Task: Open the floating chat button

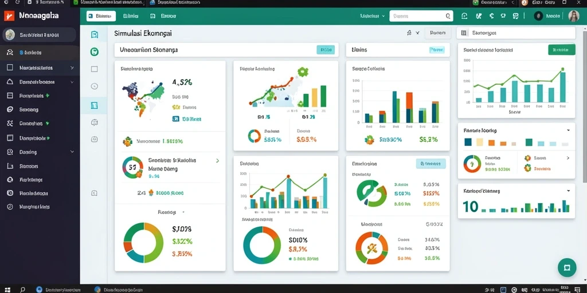Action: point(567,267)
